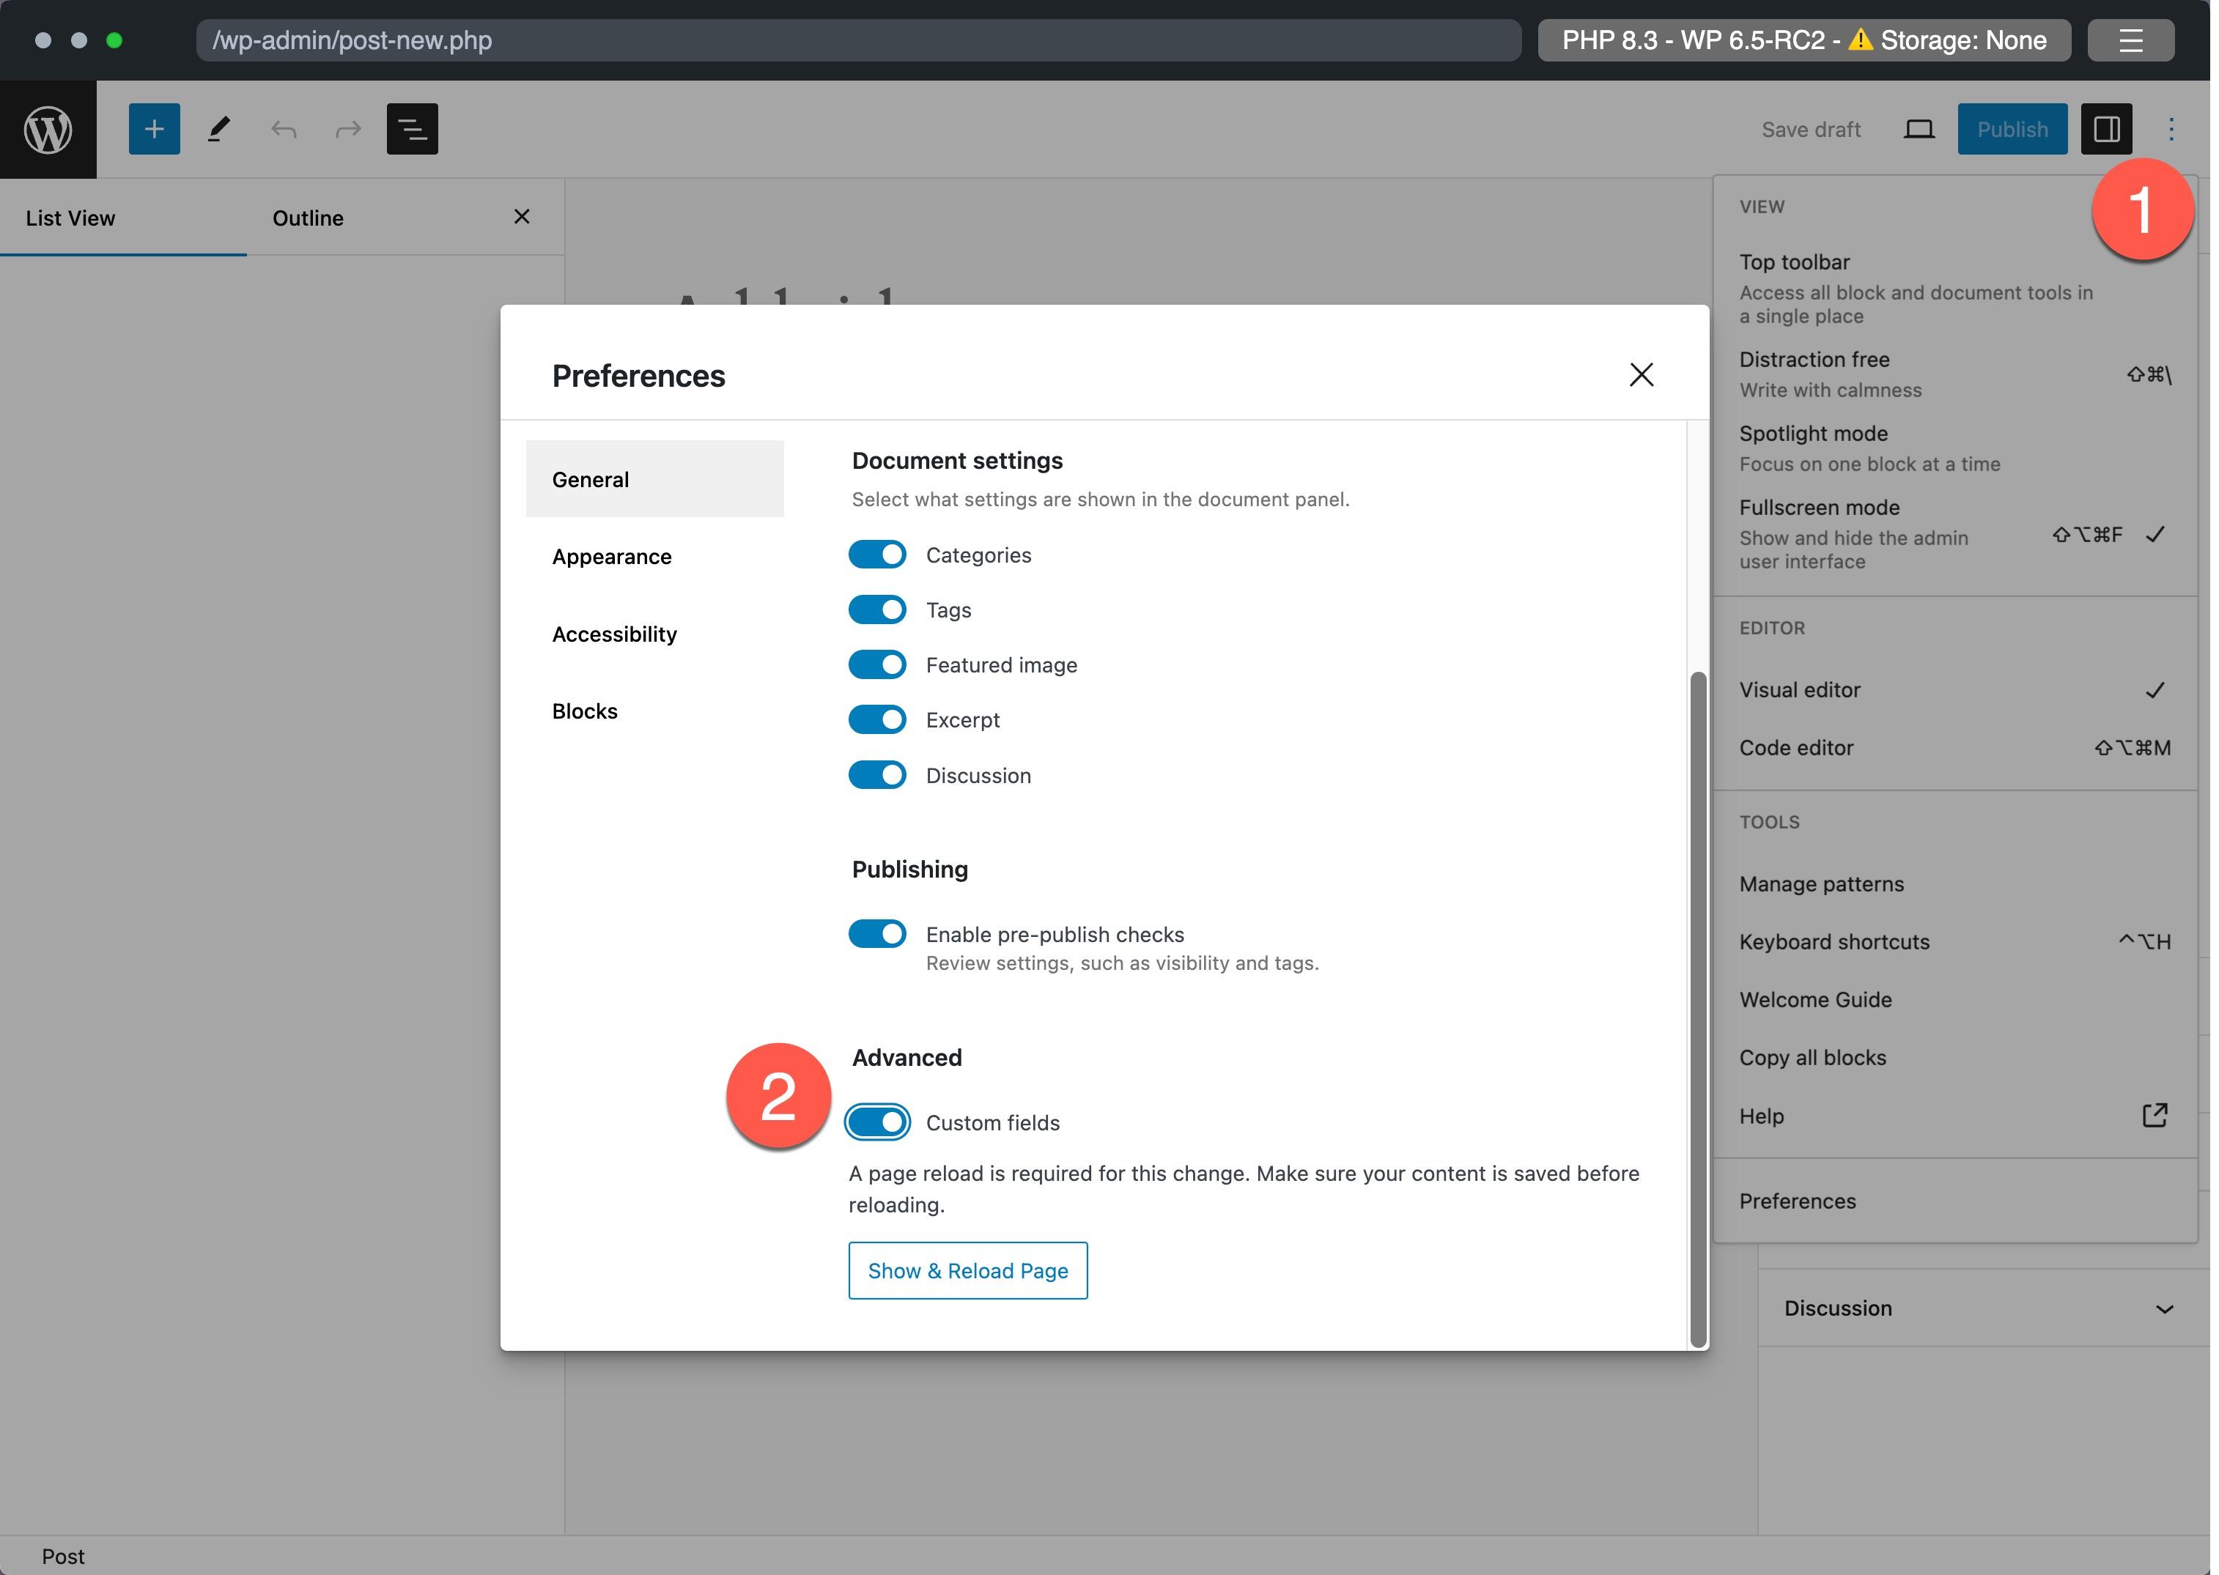Disable the Enable pre-publish checks toggle
Viewport: 2219px width, 1575px height.
[x=879, y=933]
